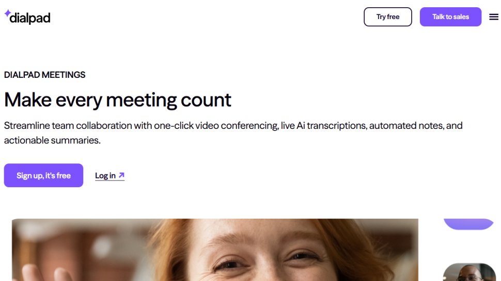Select the Sign up, it's free button

[43, 175]
